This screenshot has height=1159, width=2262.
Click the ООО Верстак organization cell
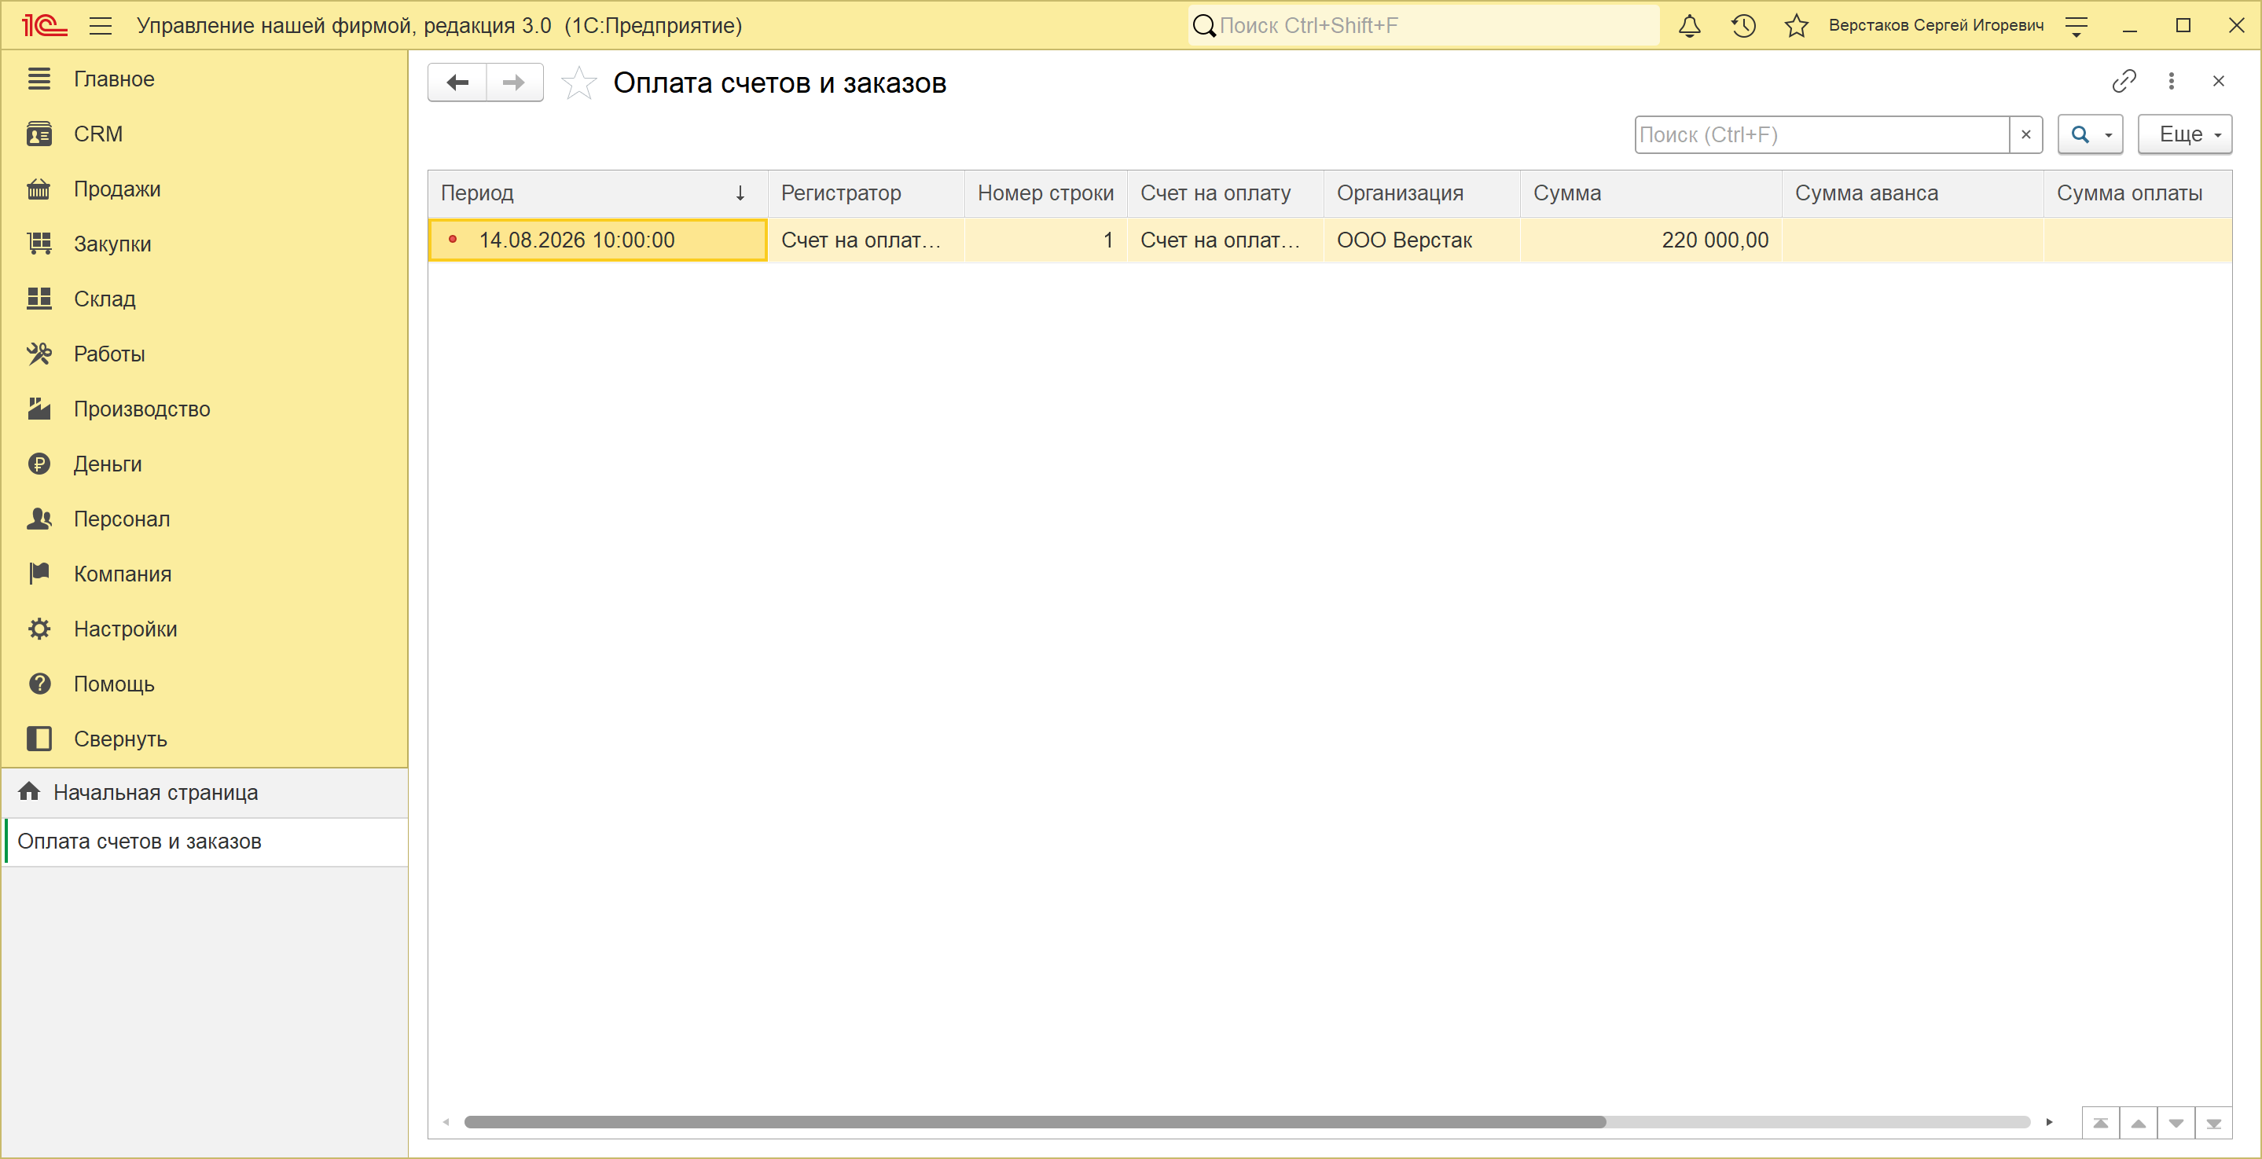[x=1423, y=240]
